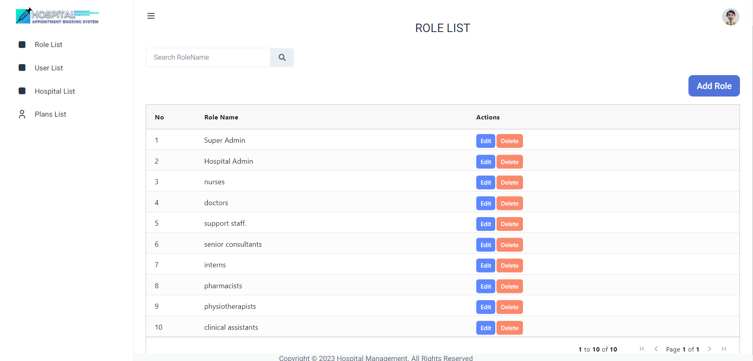Screen dimensions: 753x361
Task: Navigate to Hospital List
Action: pos(55,91)
